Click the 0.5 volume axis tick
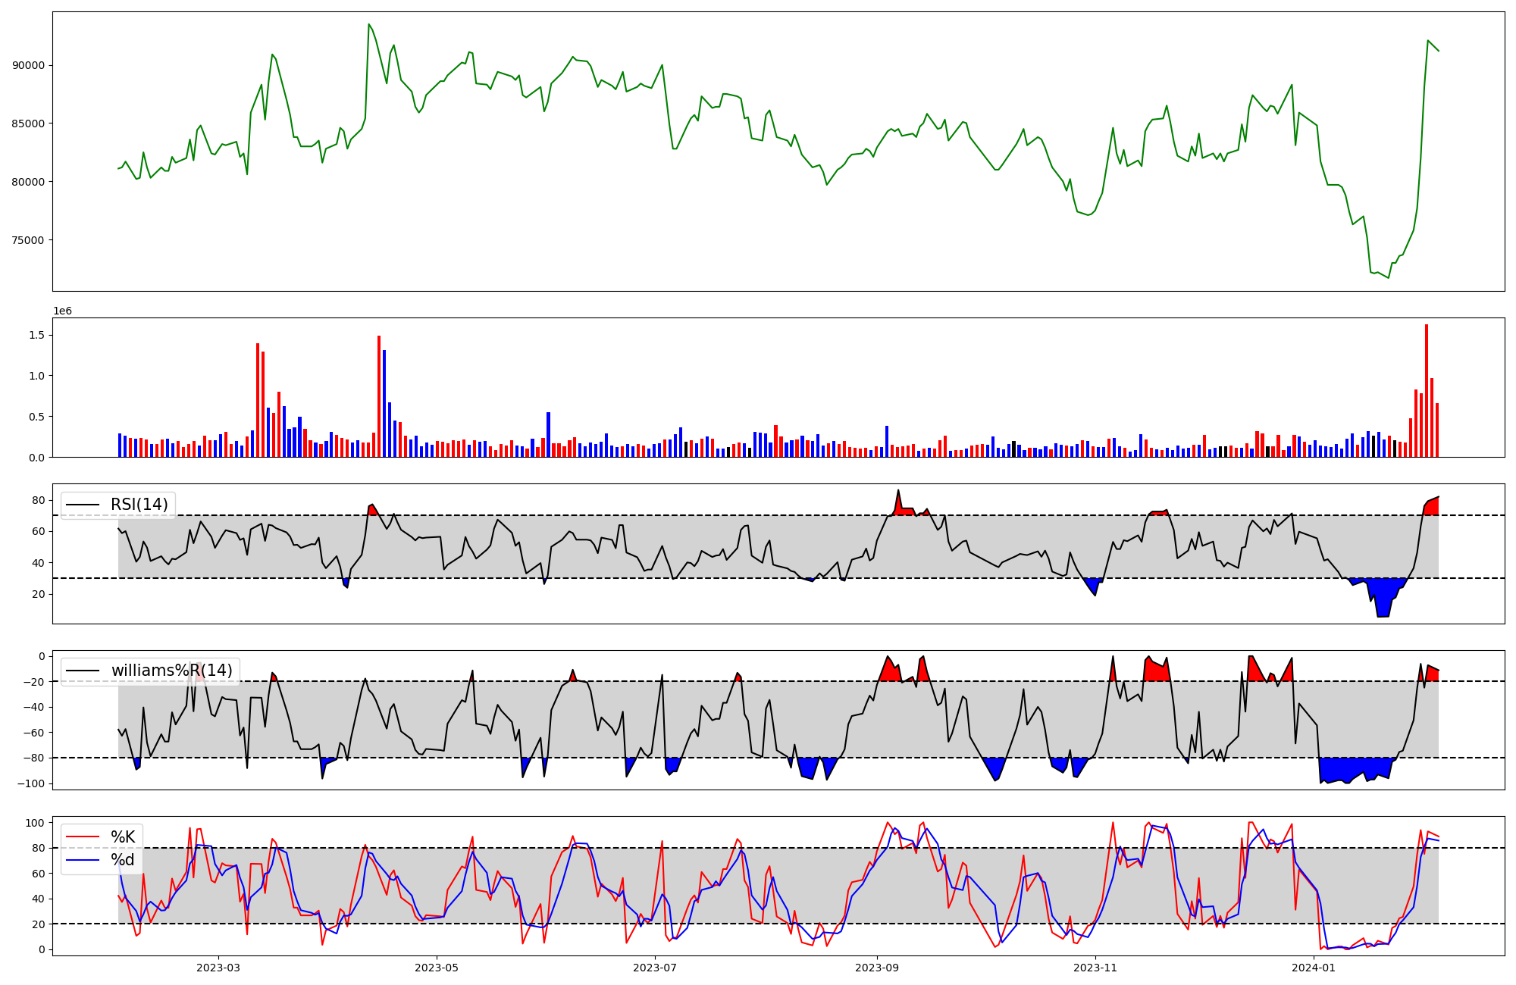The width and height of the screenshot is (1516, 985). click(37, 417)
